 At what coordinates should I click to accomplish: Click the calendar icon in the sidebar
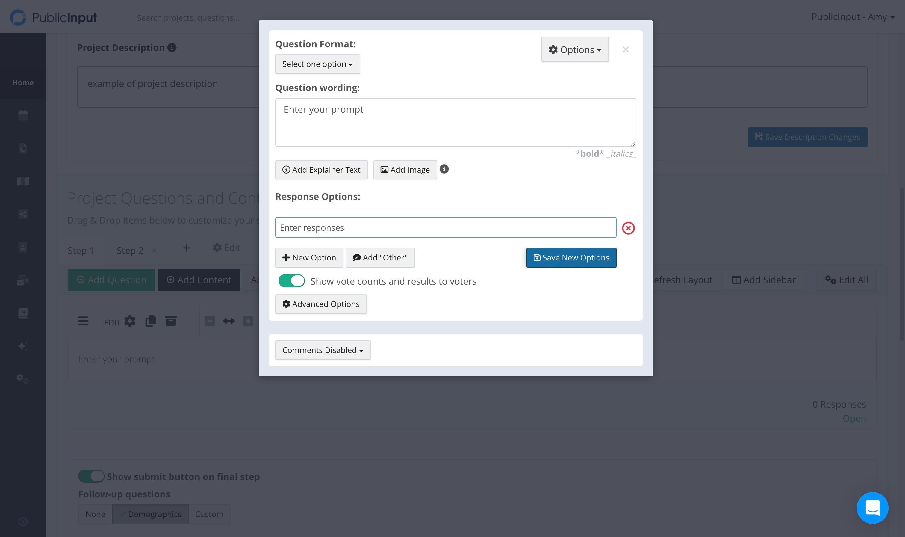23,115
